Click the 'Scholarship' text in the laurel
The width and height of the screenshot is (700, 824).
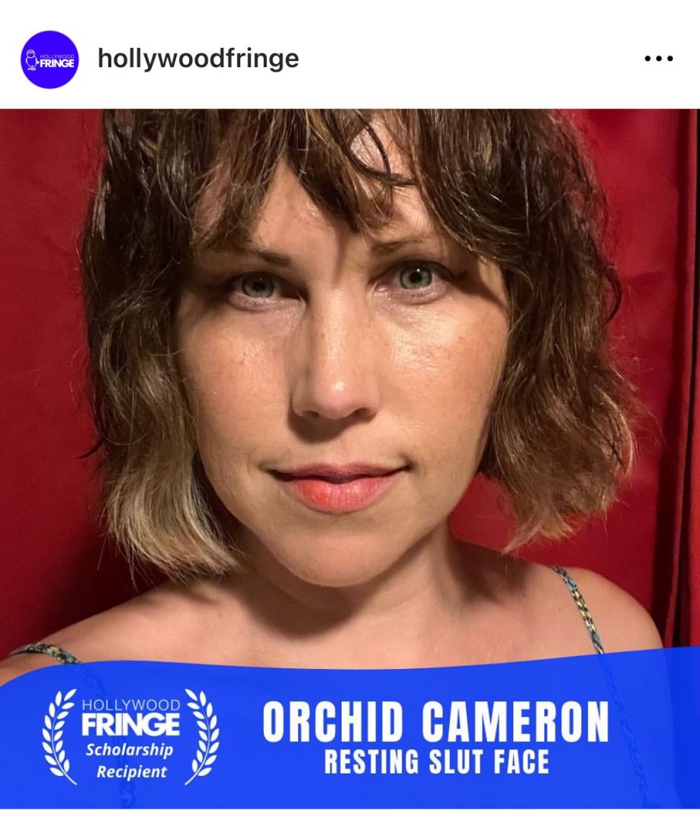click(x=130, y=750)
